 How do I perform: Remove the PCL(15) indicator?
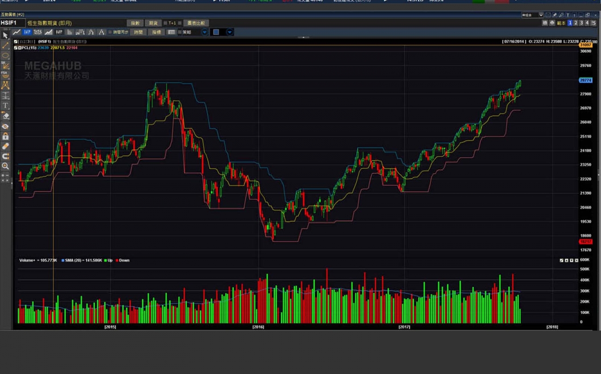click(x=20, y=48)
